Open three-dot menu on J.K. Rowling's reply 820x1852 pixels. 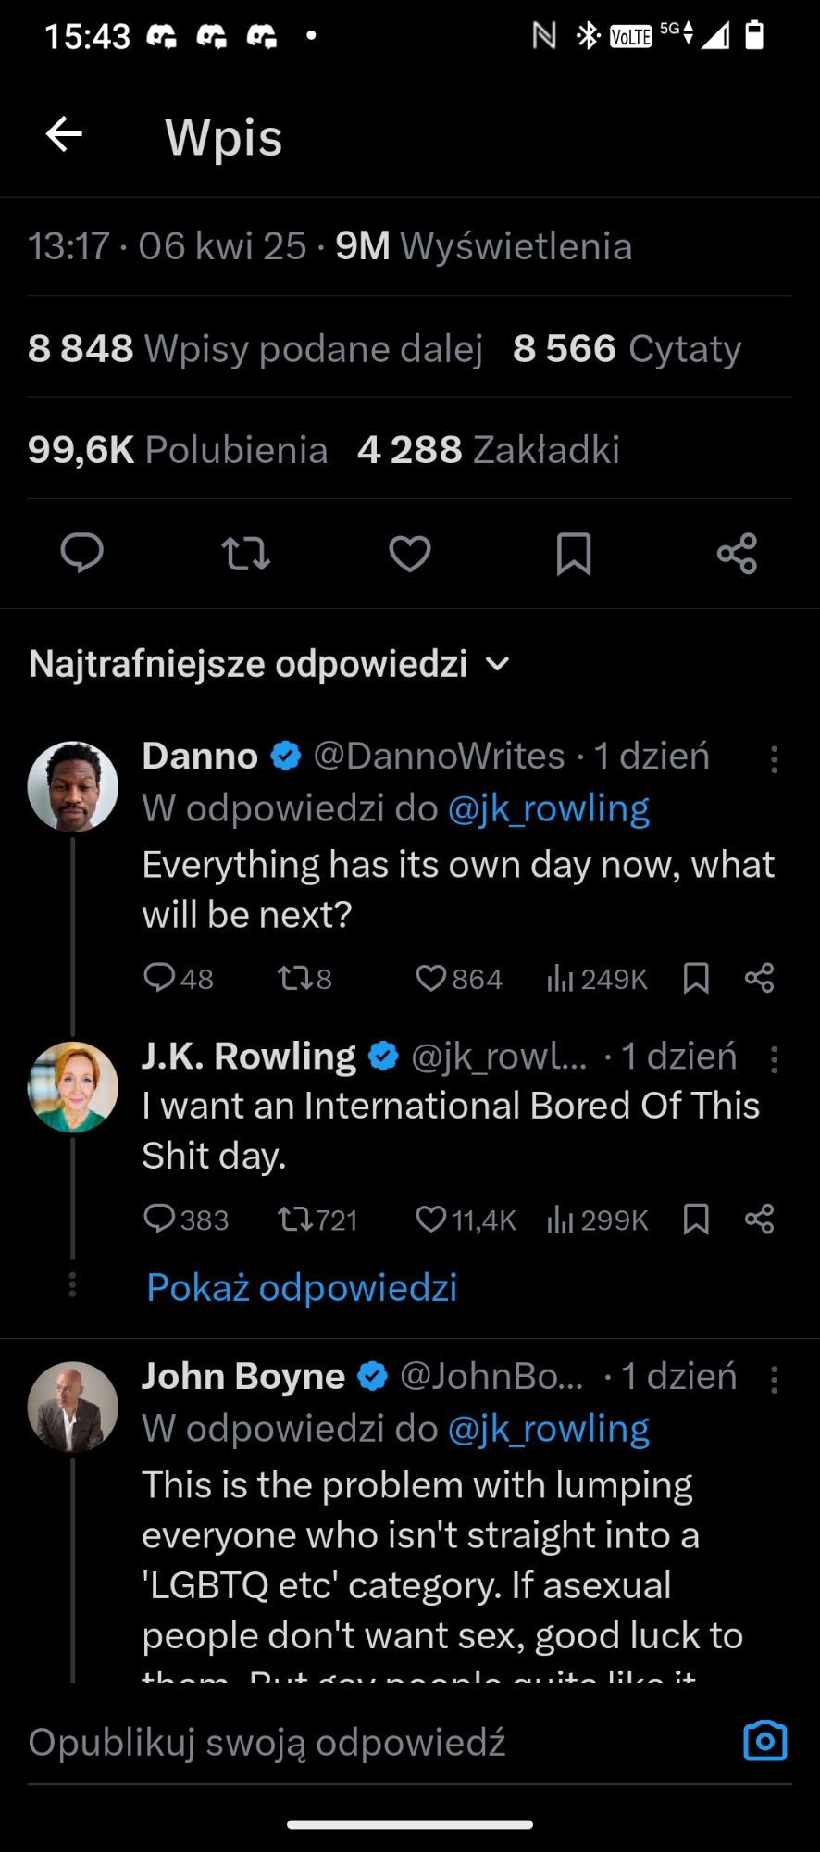click(x=774, y=1059)
